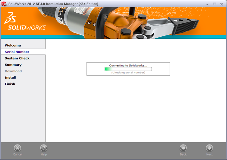Go to the Summary step
Screen dimensions: 227x160
pyautogui.click(x=13, y=65)
